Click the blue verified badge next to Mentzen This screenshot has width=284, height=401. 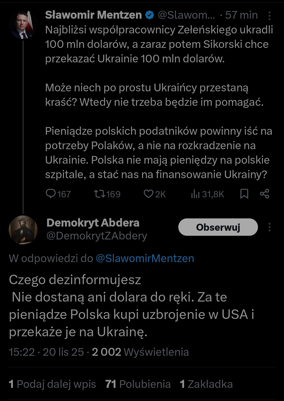(149, 15)
